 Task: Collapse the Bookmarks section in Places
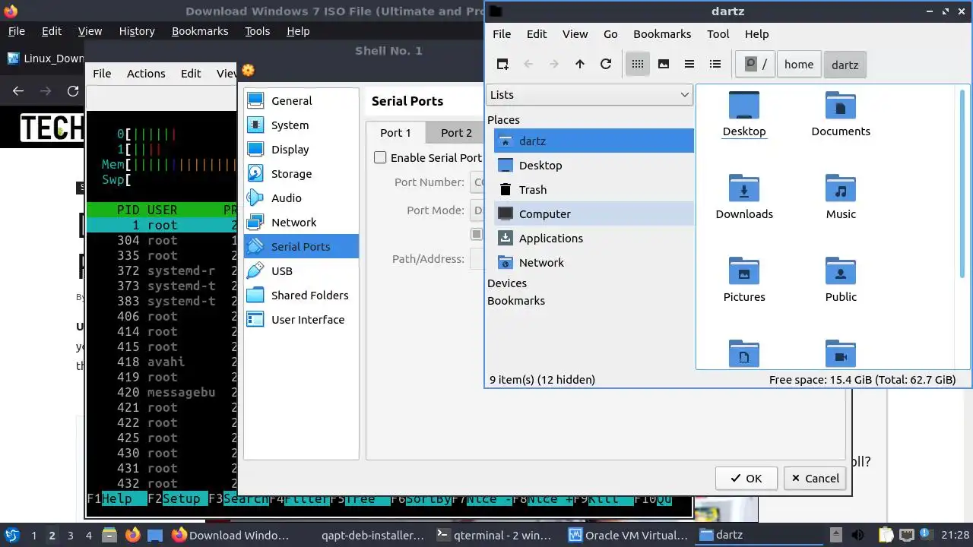[x=516, y=300]
